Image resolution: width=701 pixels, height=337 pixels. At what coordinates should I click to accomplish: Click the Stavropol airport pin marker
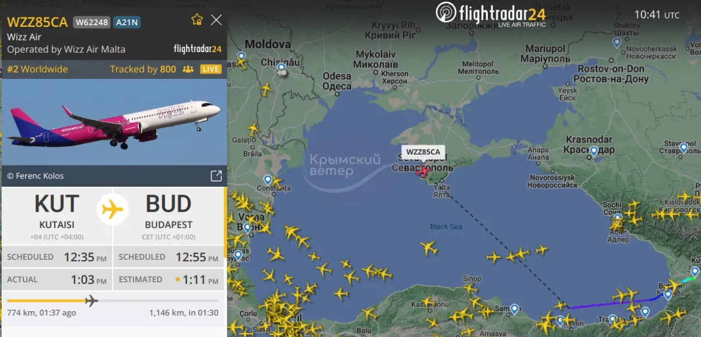(683, 147)
